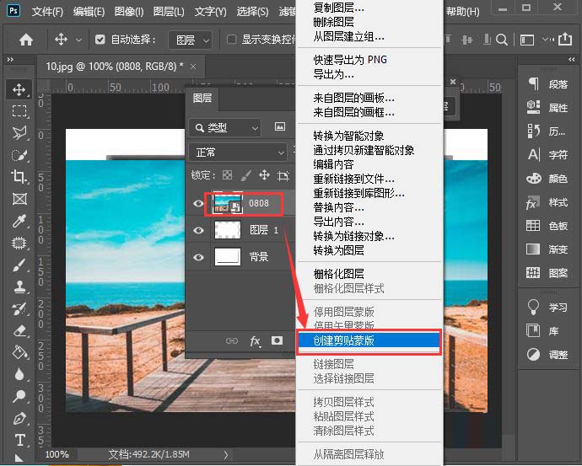Open the Auto-Select 图层 dropdown
The width and height of the screenshot is (582, 466).
point(191,40)
